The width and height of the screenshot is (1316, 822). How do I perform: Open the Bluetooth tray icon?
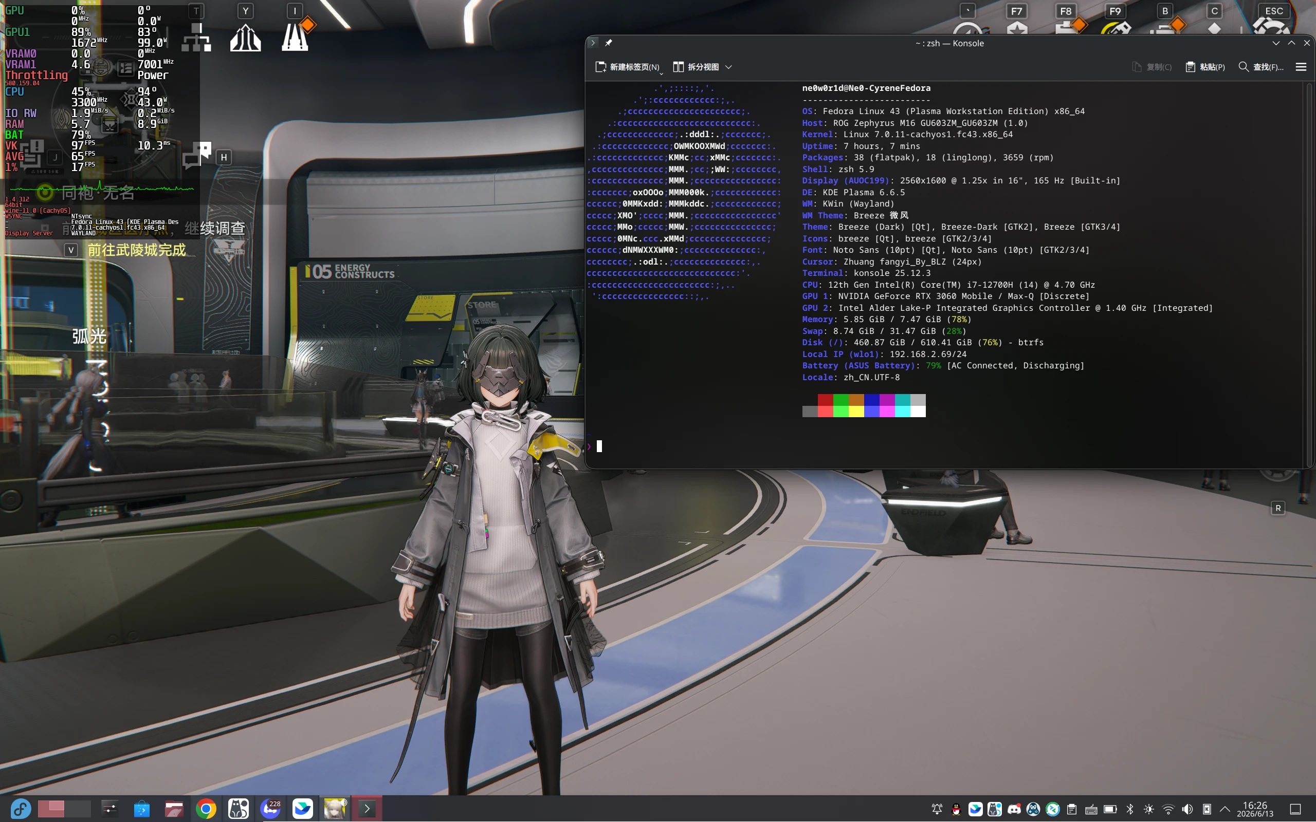click(x=1129, y=809)
